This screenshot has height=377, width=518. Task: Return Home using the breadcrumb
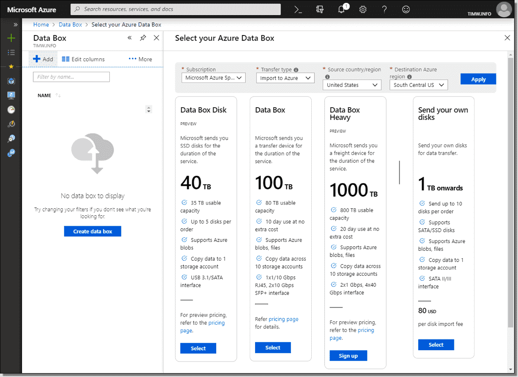(41, 25)
